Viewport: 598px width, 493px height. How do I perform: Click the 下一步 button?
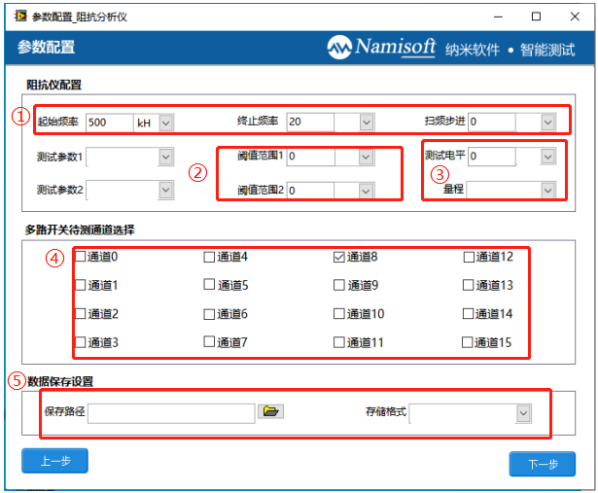542,464
